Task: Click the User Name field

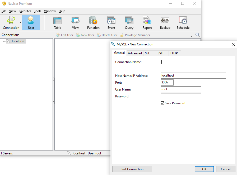Action: 181,89
